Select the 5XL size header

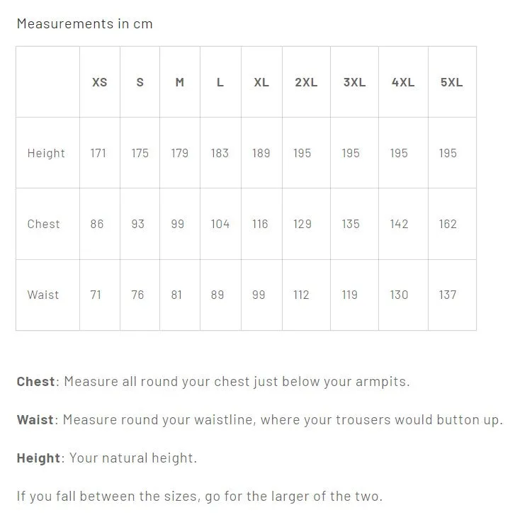click(451, 82)
